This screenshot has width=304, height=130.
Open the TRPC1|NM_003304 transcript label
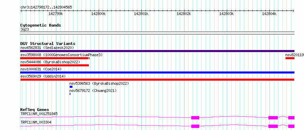[x=36, y=122]
